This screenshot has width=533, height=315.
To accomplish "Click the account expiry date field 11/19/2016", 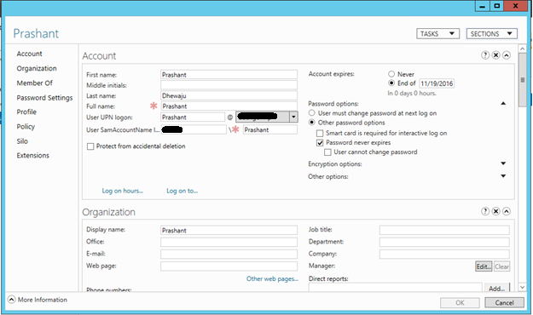I will [x=437, y=83].
